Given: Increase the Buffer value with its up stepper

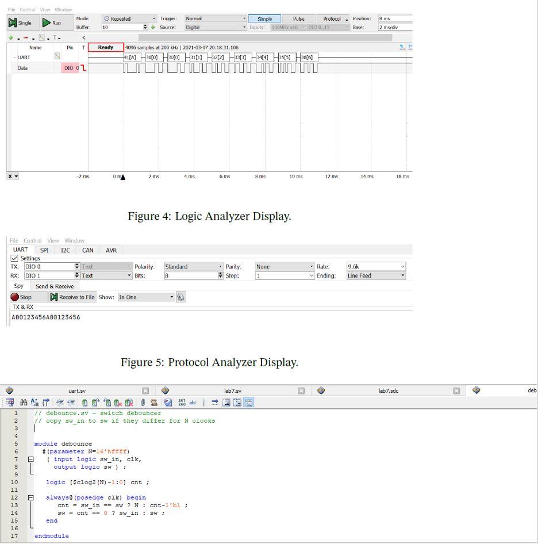Looking at the screenshot, I should [x=144, y=24].
